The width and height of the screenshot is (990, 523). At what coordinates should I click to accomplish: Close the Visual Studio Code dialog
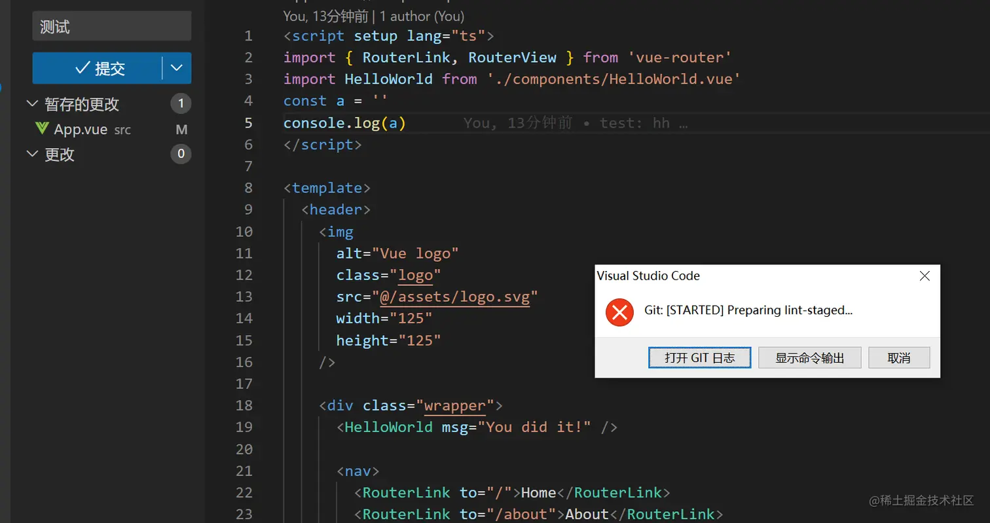[x=925, y=276]
